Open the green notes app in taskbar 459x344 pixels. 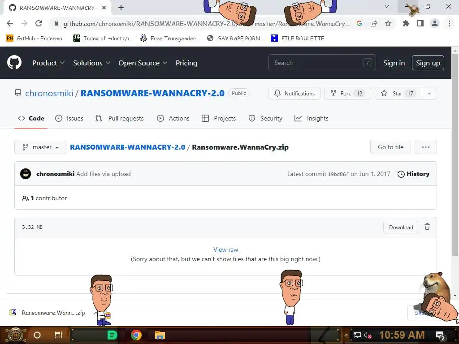[112, 335]
